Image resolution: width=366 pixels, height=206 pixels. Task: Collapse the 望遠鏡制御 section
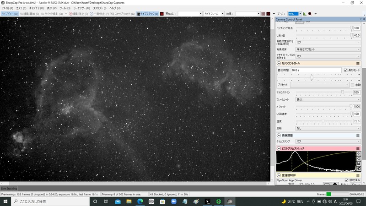(279, 175)
